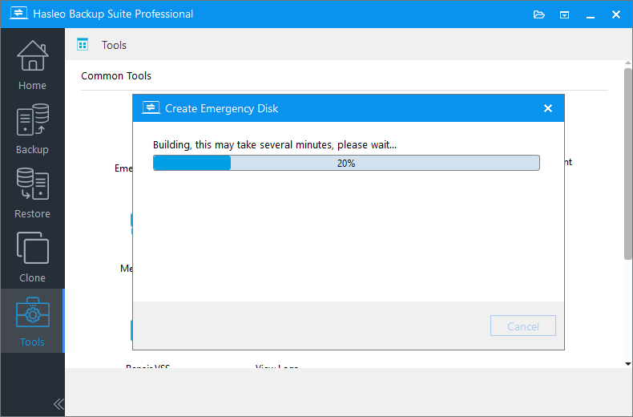
Task: Click the 20% build progress bar
Action: [346, 163]
